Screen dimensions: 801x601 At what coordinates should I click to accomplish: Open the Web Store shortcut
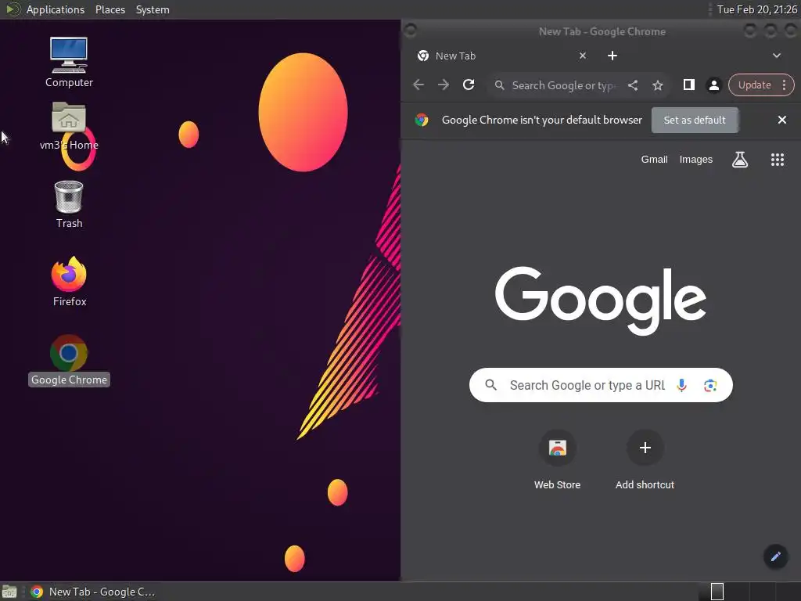pyautogui.click(x=557, y=460)
